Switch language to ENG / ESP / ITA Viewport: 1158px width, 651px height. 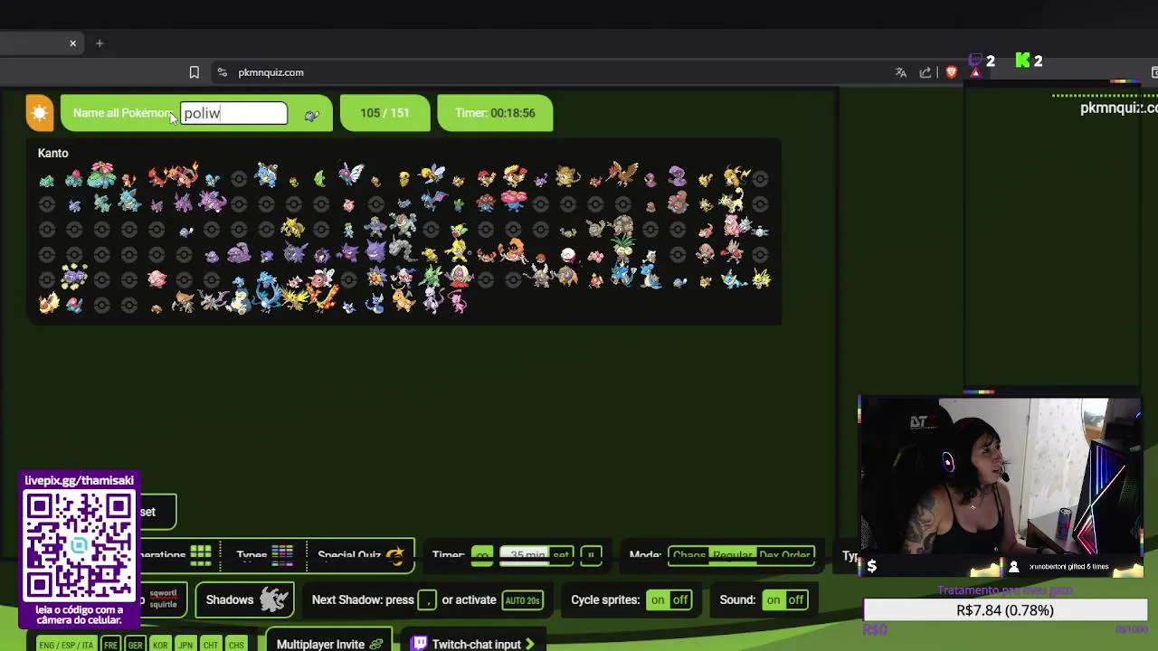(66, 645)
